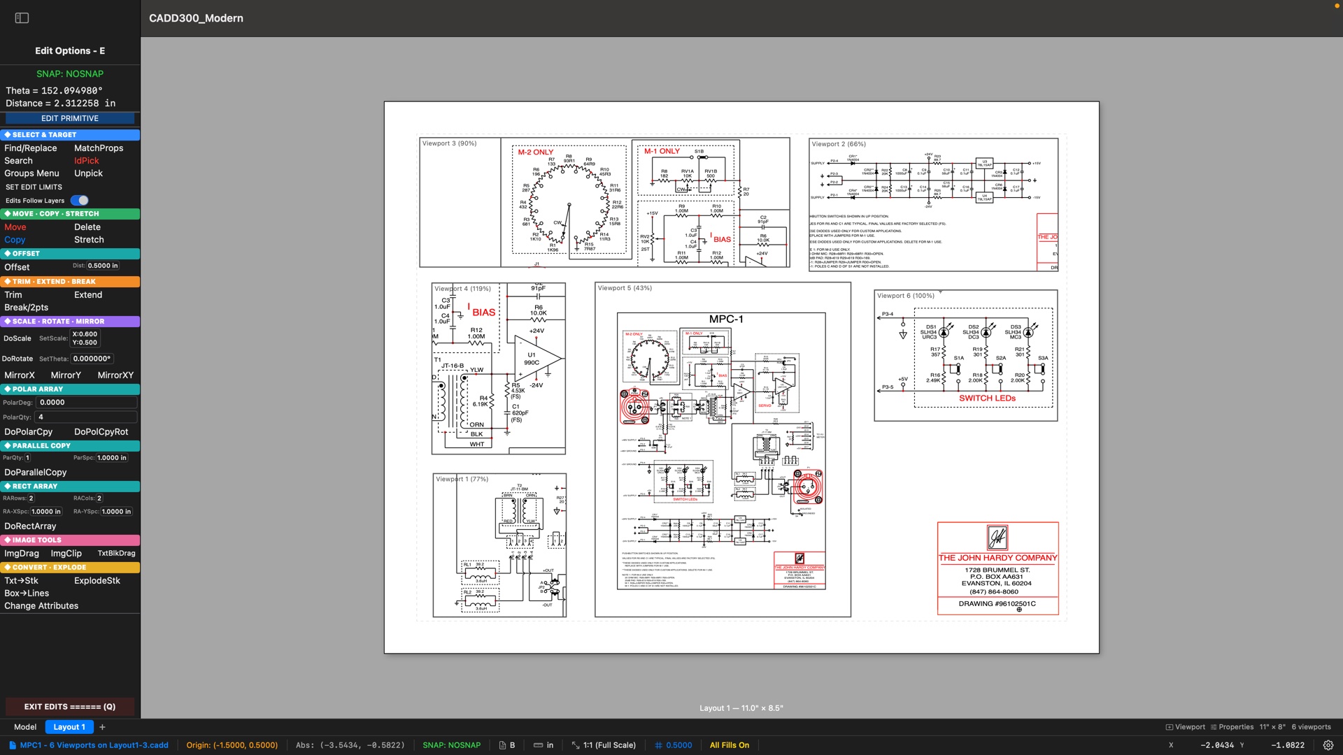Select the Delete command
This screenshot has width=1343, height=755.
click(x=87, y=227)
